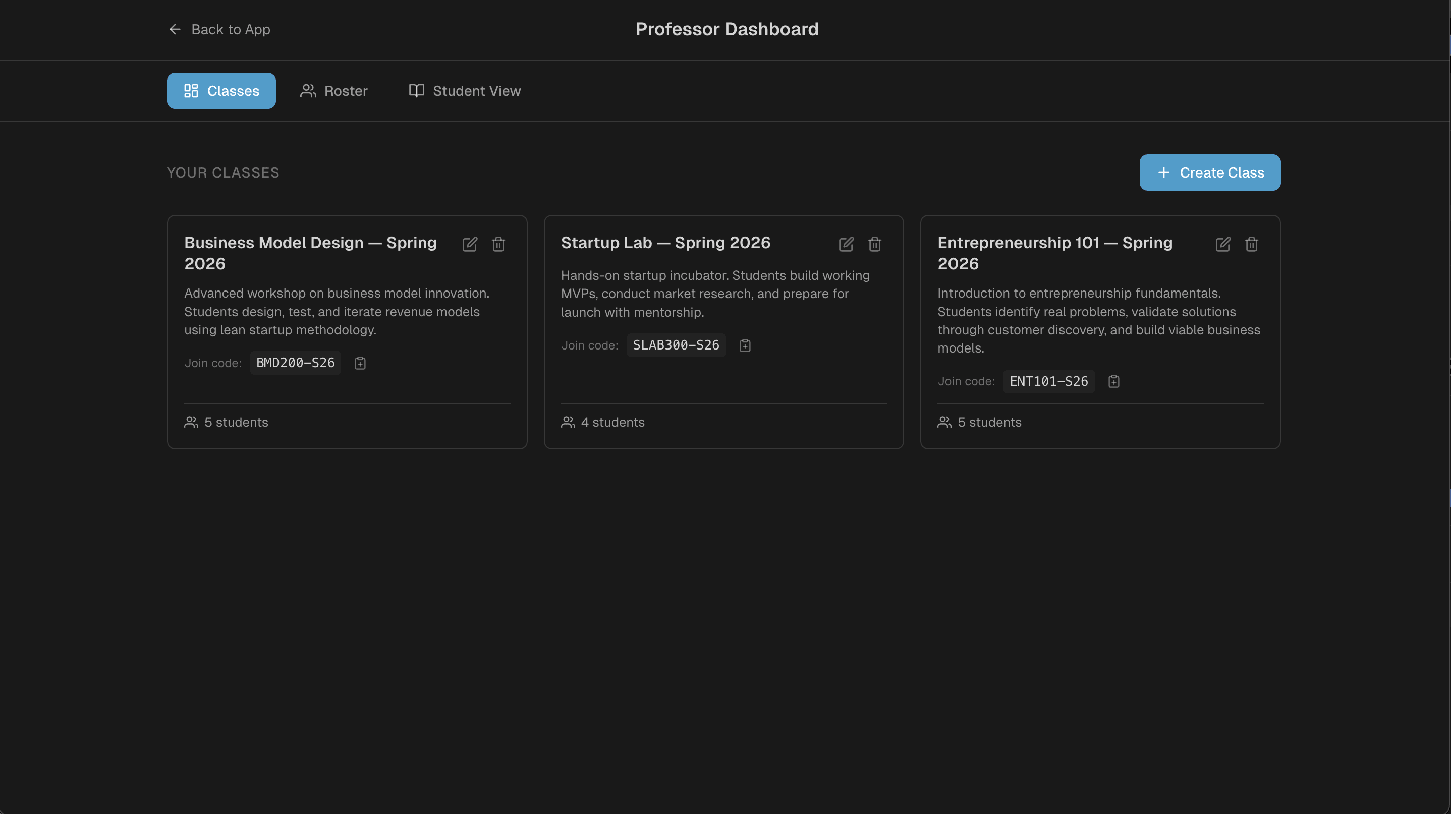Click the back arrow icon next to Back to App
This screenshot has width=1451, height=814.
[x=175, y=29]
